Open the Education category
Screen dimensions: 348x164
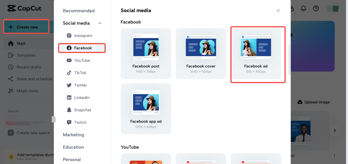(x=73, y=147)
